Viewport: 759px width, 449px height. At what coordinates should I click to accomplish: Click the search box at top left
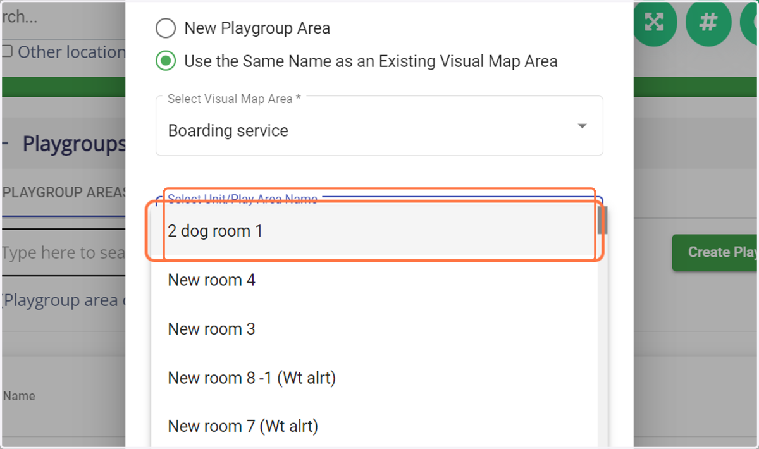63,17
